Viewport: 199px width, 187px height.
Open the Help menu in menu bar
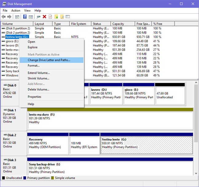click(38, 10)
